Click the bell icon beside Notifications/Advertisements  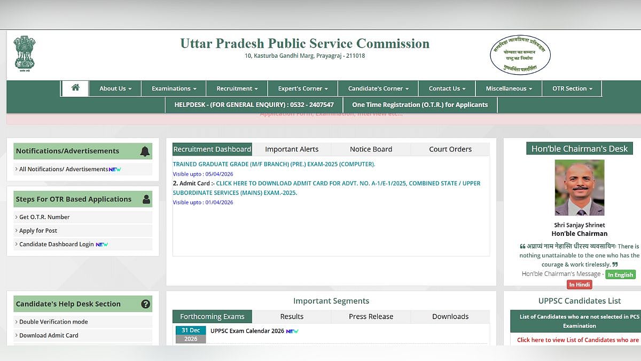pos(145,151)
